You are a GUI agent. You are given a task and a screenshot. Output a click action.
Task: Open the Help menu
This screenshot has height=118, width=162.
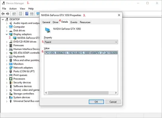pos(31,9)
